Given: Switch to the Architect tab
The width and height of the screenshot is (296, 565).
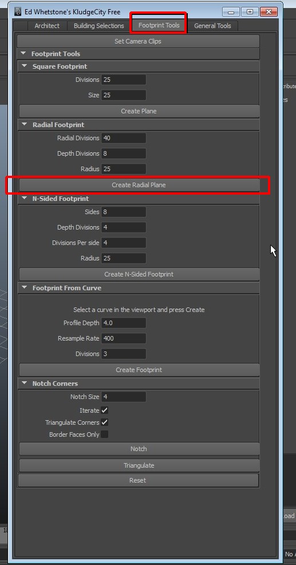Looking at the screenshot, I should pyautogui.click(x=47, y=26).
